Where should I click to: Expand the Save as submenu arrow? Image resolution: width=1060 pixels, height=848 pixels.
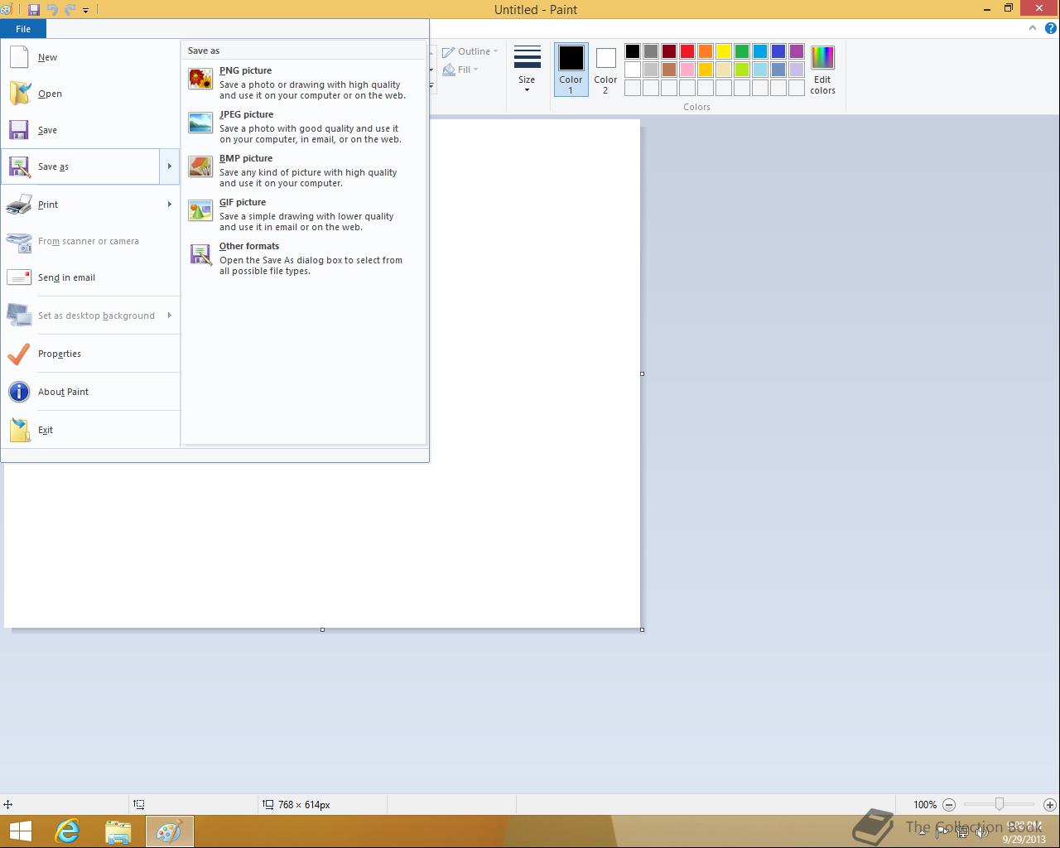coord(169,166)
